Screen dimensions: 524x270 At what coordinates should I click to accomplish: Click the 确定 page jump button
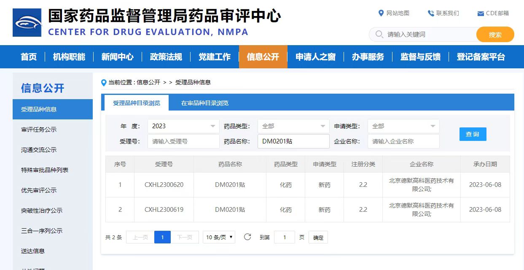coord(318,238)
